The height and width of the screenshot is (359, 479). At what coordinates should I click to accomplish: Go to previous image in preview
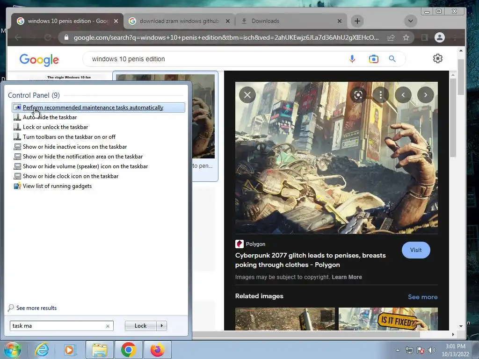tap(403, 95)
